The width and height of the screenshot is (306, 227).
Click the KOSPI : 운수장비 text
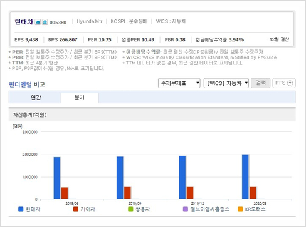(129, 21)
